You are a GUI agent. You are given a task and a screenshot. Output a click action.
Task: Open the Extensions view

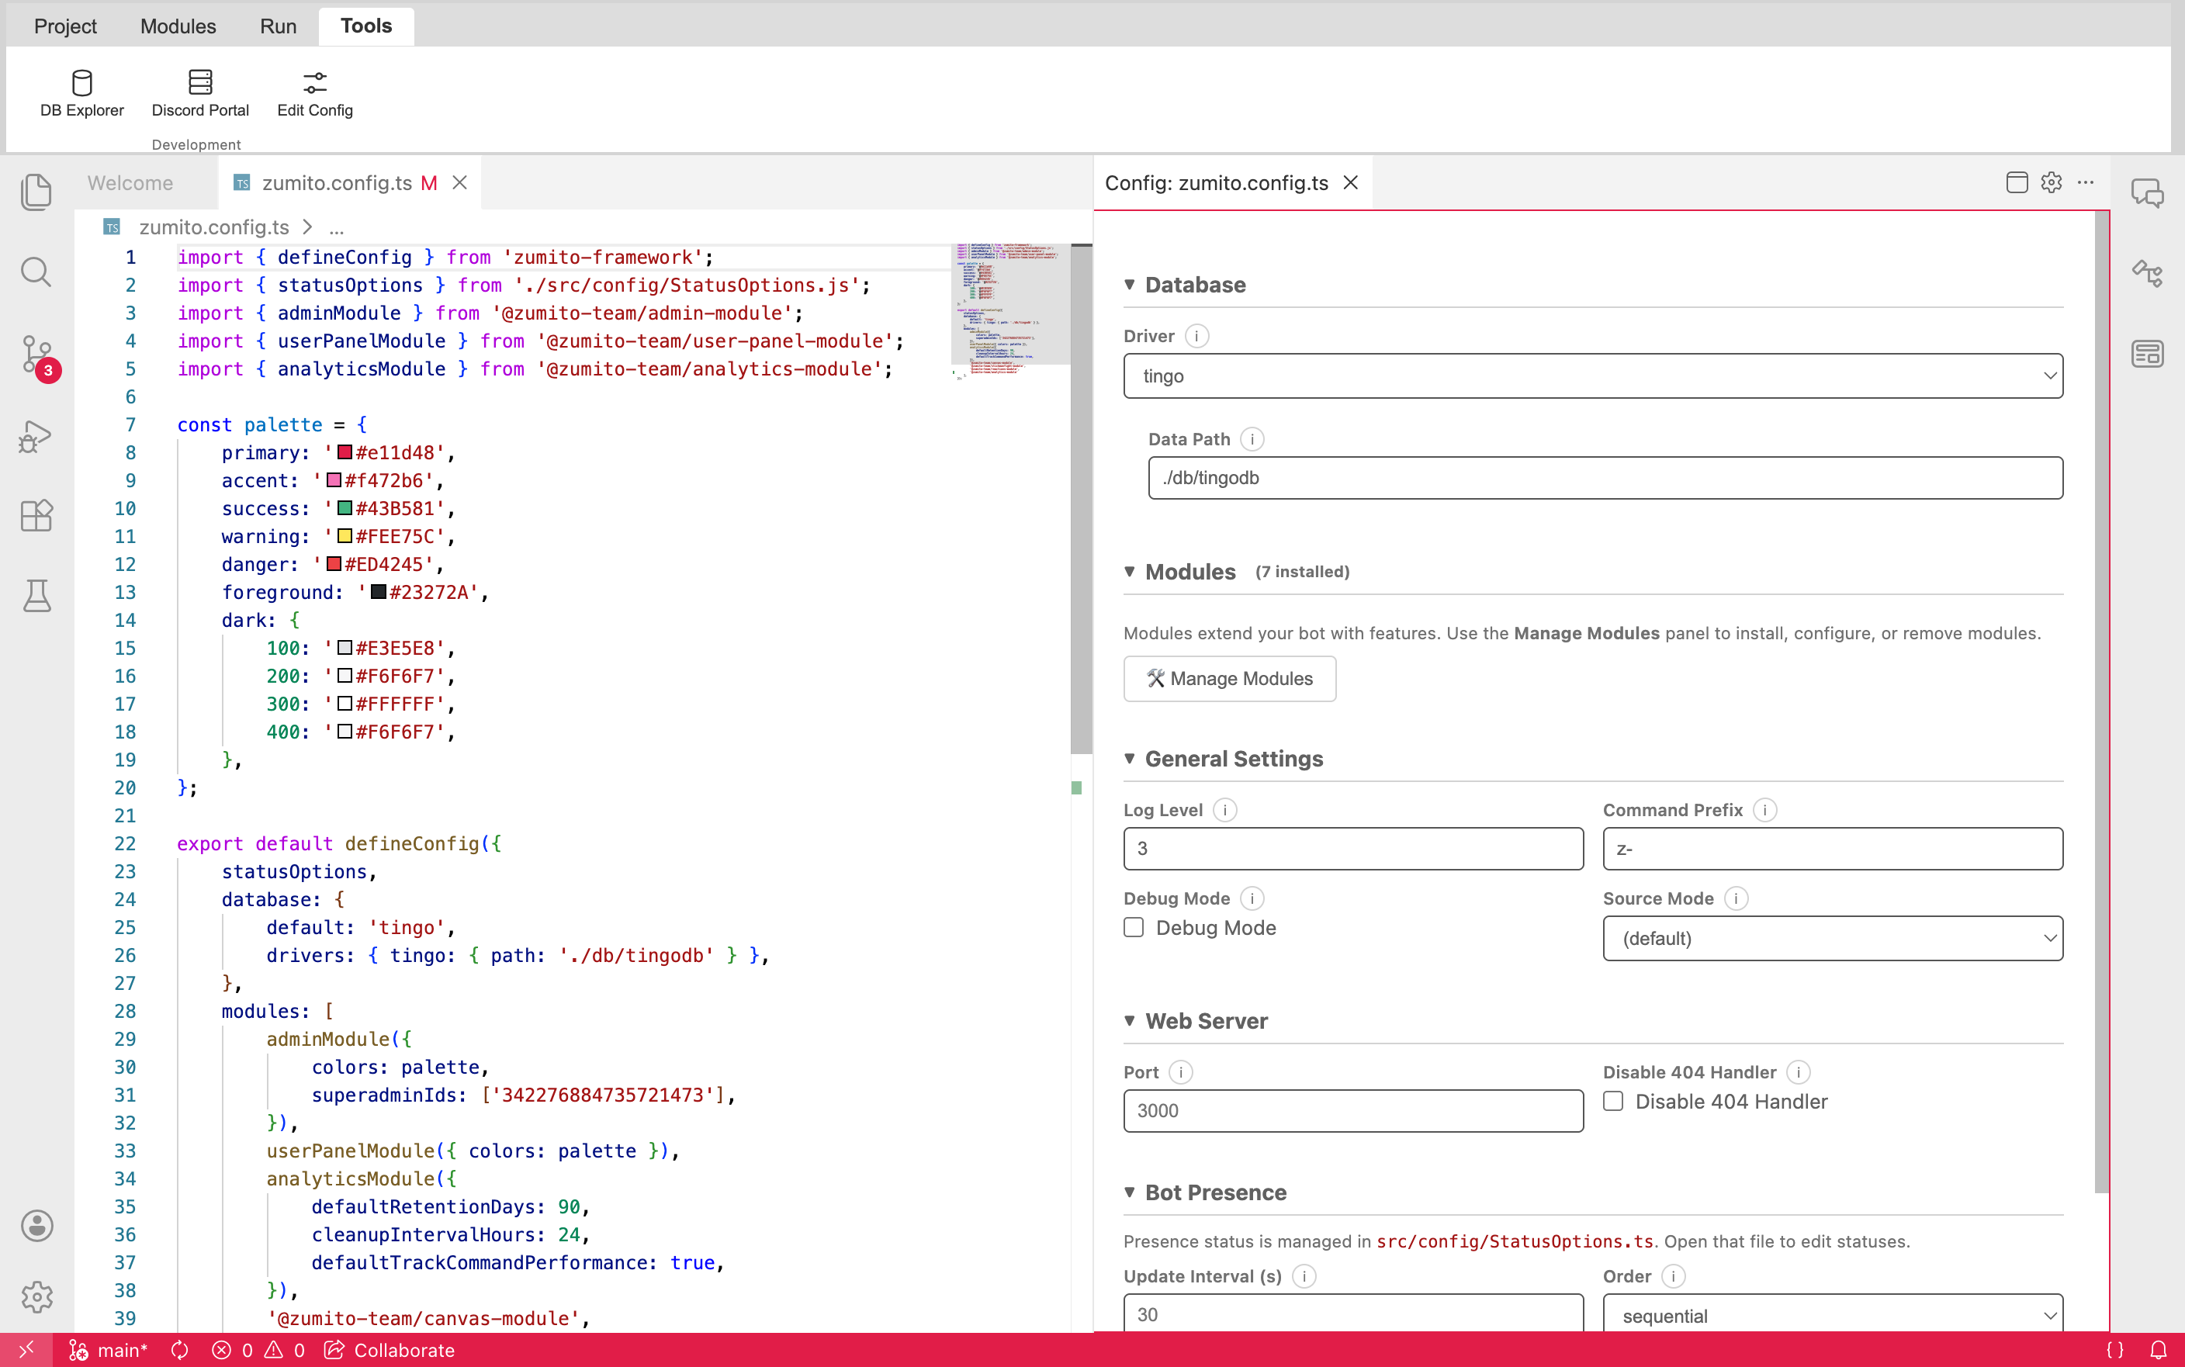36,515
